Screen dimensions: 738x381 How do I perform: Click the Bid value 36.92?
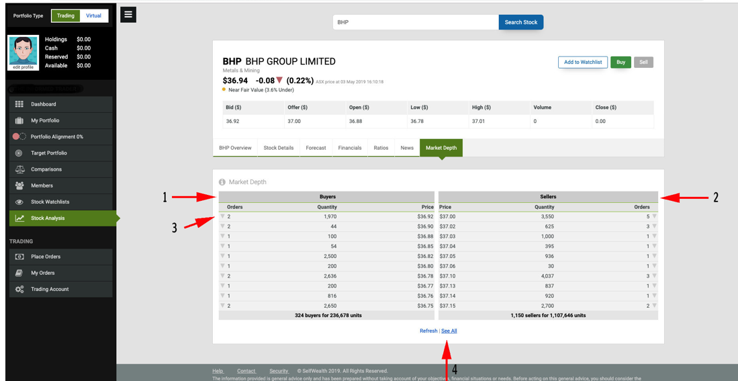click(x=232, y=121)
